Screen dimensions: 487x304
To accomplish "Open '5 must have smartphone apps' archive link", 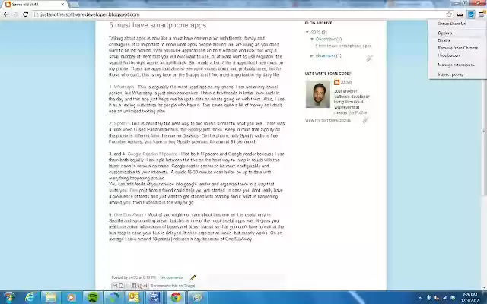I will [x=343, y=46].
